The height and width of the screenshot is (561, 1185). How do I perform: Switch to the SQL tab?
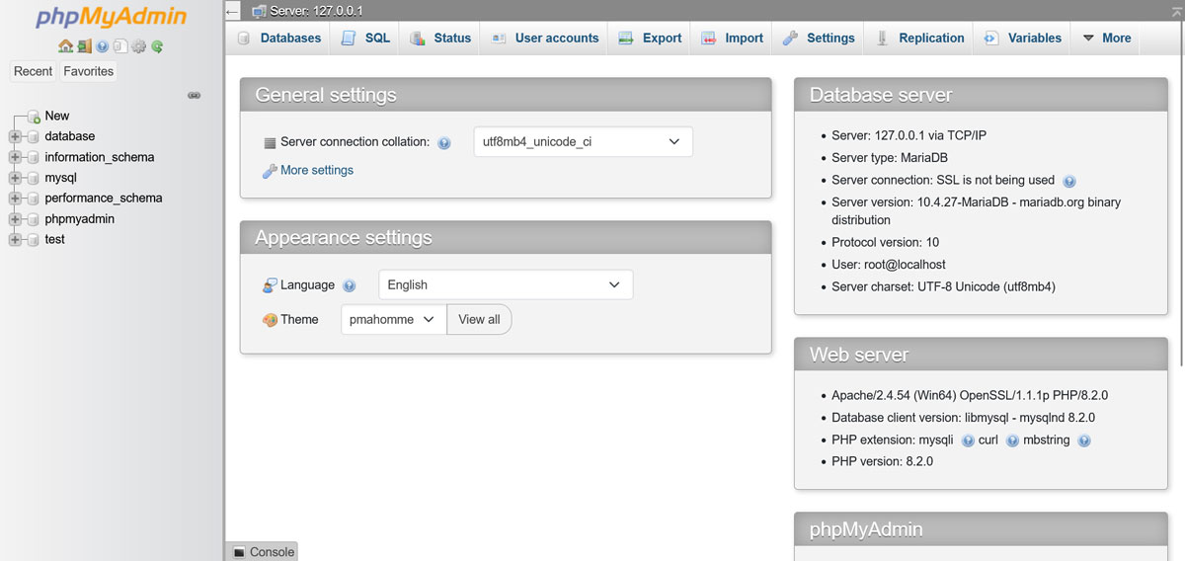[365, 39]
